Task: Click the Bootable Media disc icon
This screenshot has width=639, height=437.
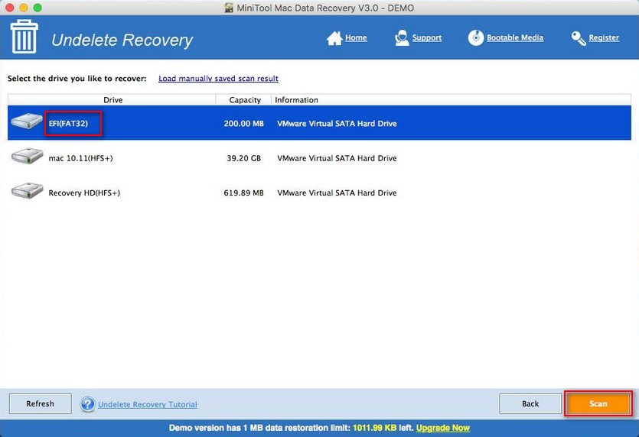Action: coord(476,38)
